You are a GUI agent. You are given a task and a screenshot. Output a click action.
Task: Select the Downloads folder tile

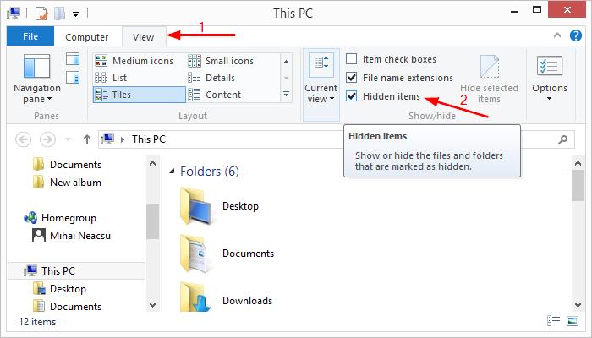click(227, 298)
